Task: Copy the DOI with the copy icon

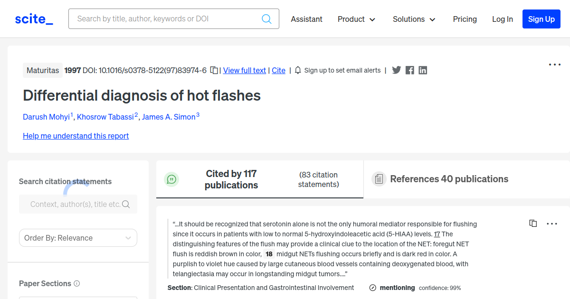Action: click(214, 70)
